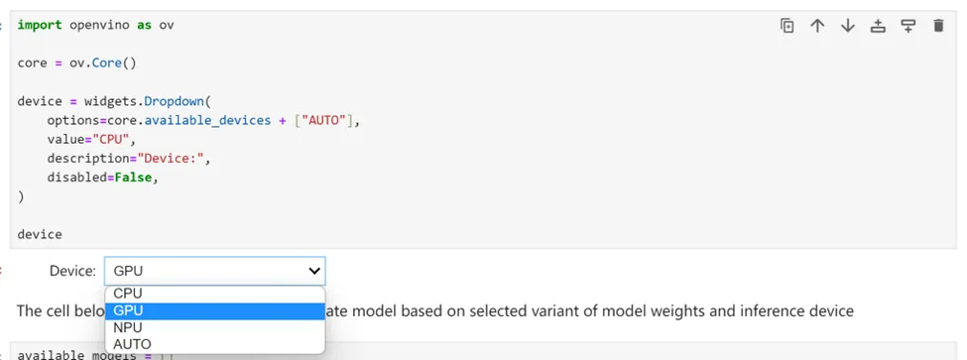Screen dimensions: 967x360
Task: Click the chevron arrow on the Device combo box
Action: pos(314,271)
